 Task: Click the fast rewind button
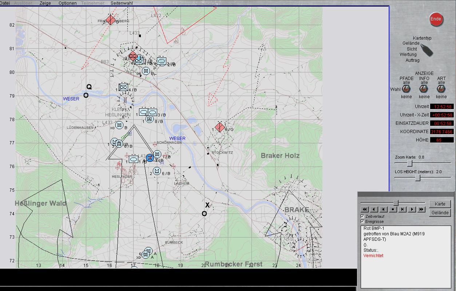coord(364,210)
